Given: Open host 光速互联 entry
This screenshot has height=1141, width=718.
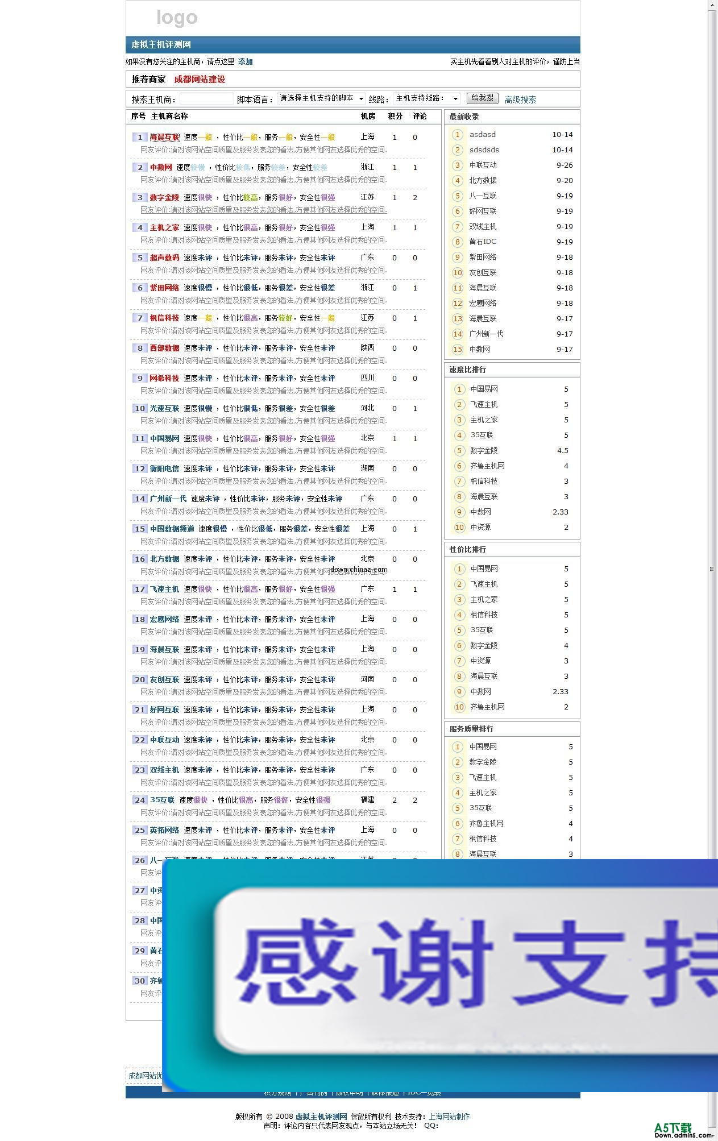Looking at the screenshot, I should (164, 408).
